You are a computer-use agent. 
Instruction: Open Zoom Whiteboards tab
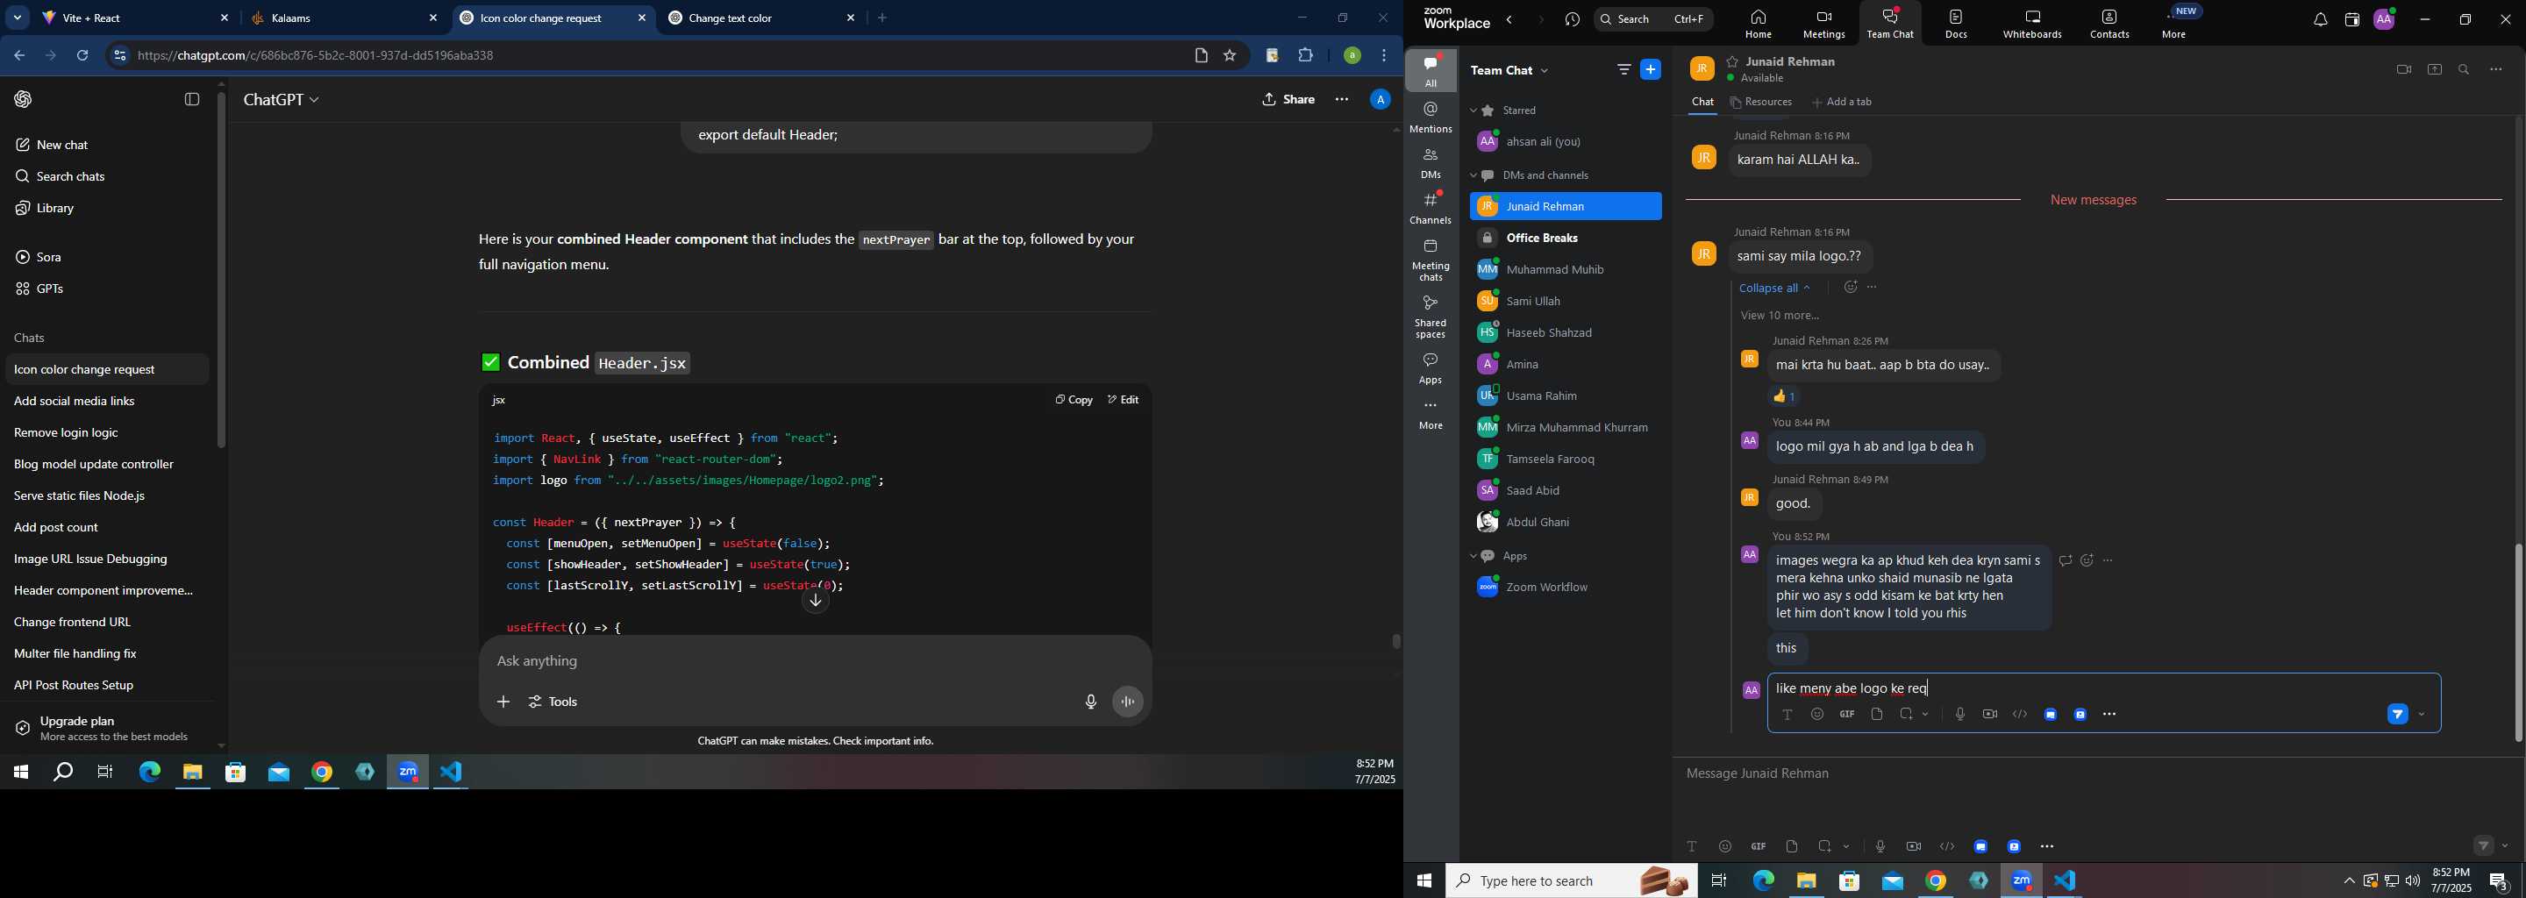click(x=2032, y=24)
